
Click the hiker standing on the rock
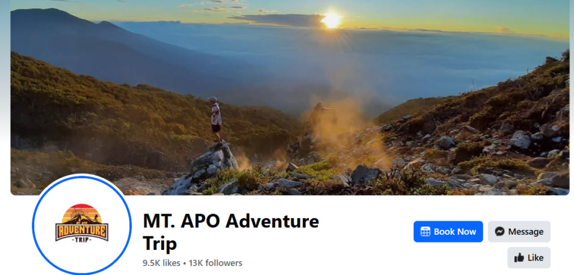[x=215, y=119]
